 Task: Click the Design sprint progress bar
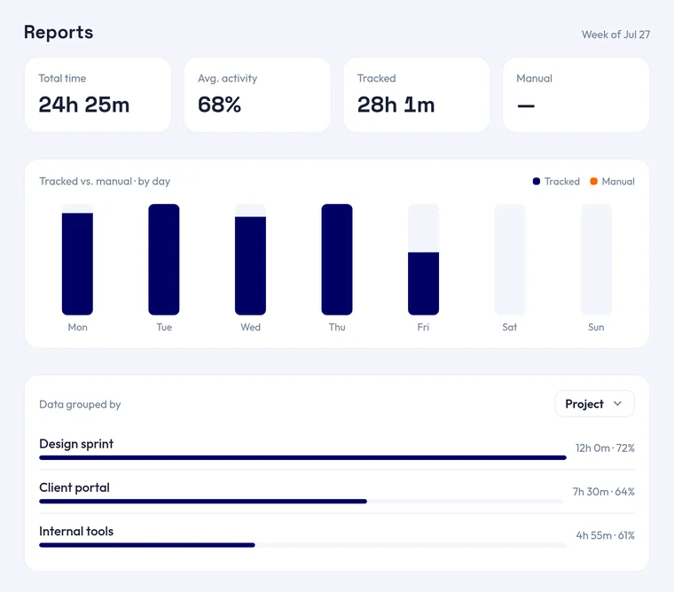click(x=302, y=457)
